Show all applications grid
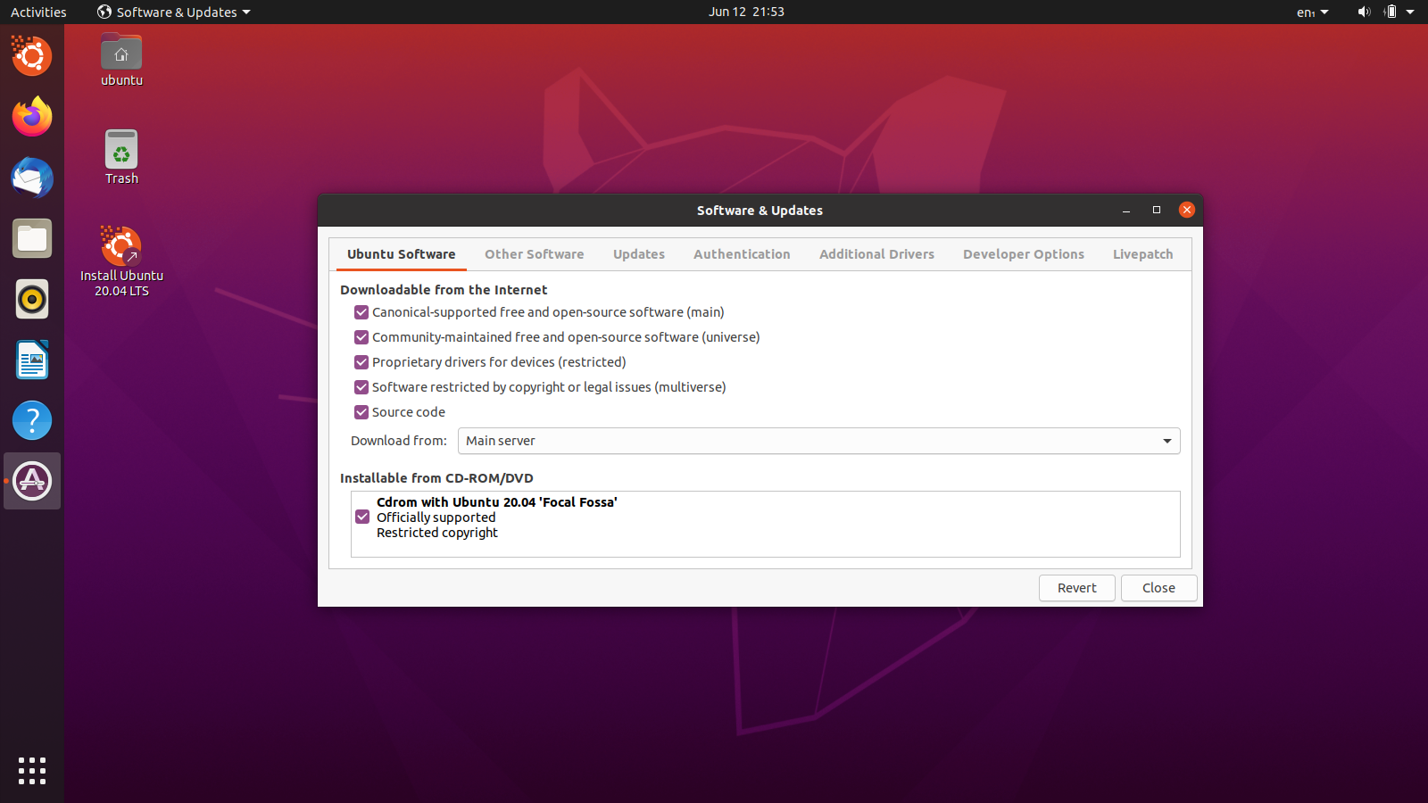 point(32,771)
